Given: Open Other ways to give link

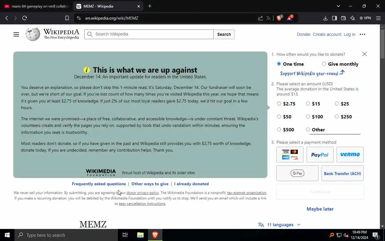Looking at the screenshot, I should (150, 184).
